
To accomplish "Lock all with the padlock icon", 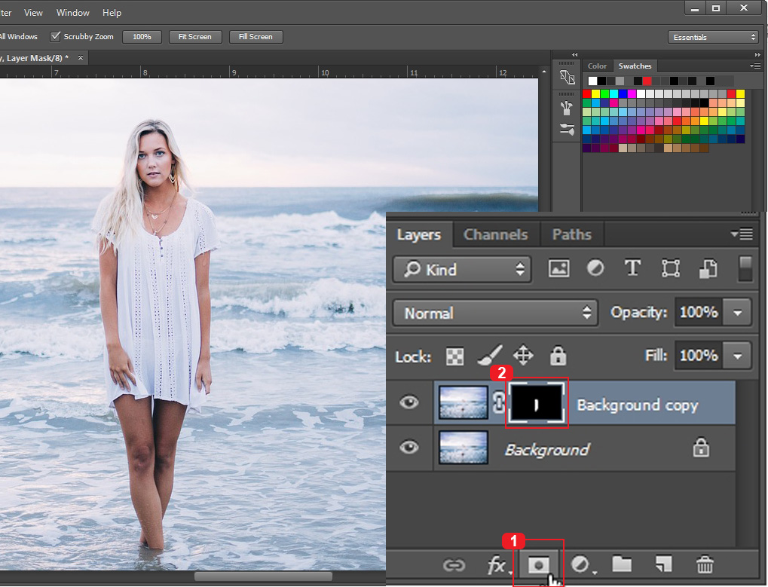I will tap(558, 356).
